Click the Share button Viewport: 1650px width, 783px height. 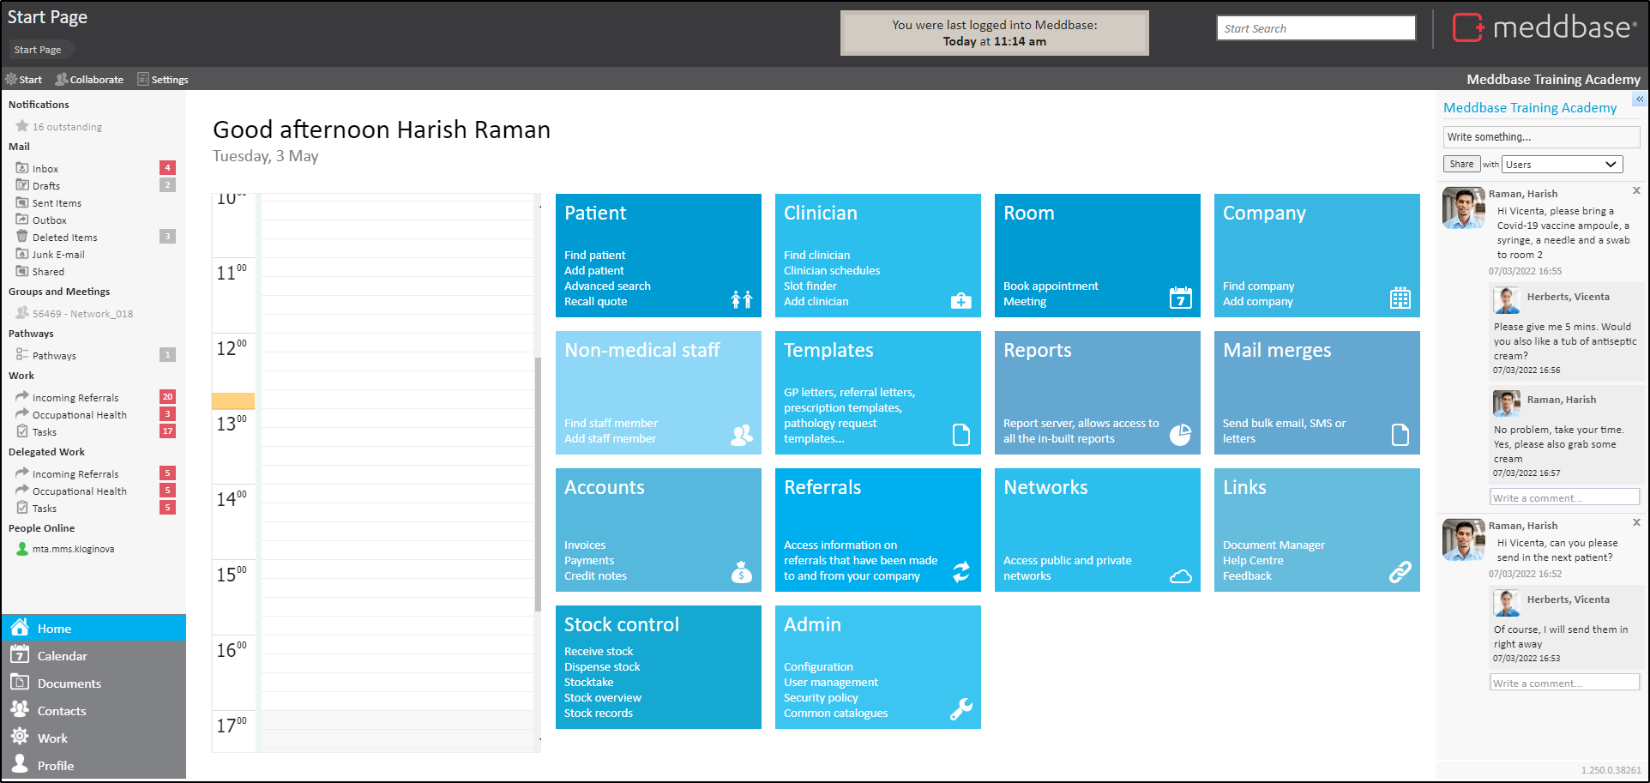1461,165
